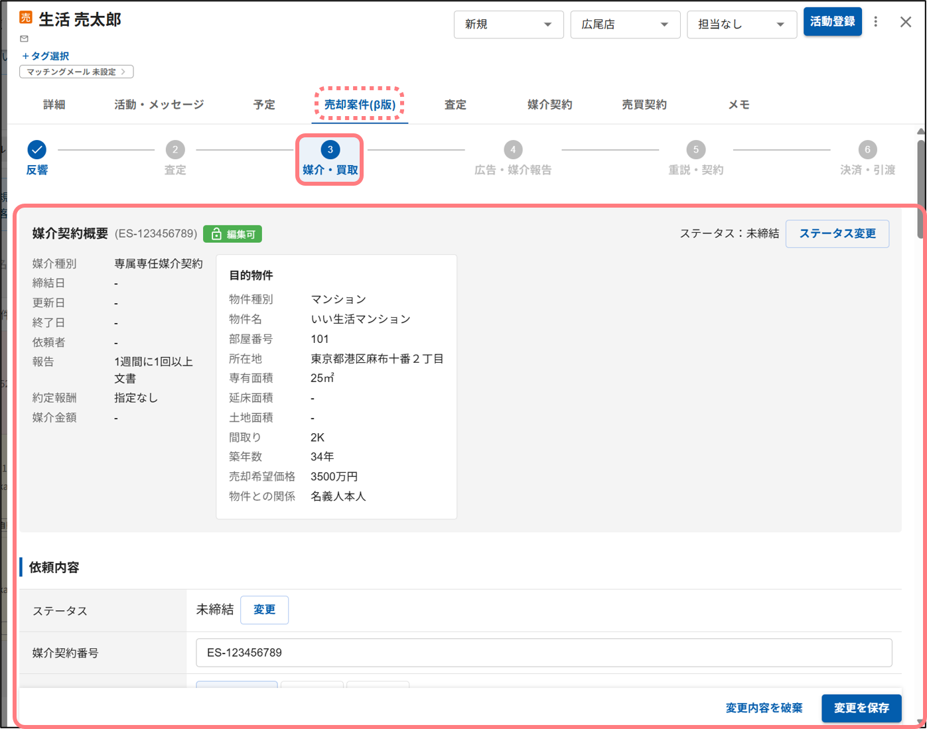This screenshot has height=729, width=927.
Task: Click the mail envelope icon under the name
Action: point(25,39)
